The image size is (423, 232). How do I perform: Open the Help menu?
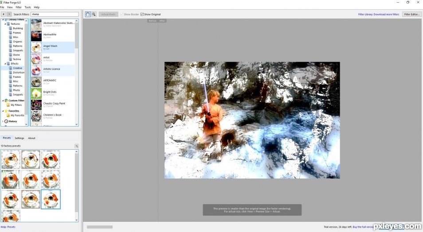click(37, 7)
